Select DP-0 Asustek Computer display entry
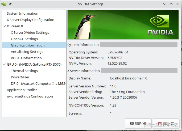The height and width of the screenshot is (131, 182). pyautogui.click(x=39, y=84)
